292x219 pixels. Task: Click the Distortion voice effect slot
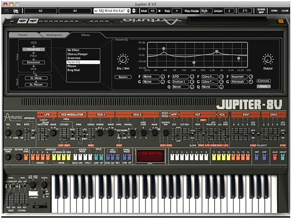click(x=34, y=62)
